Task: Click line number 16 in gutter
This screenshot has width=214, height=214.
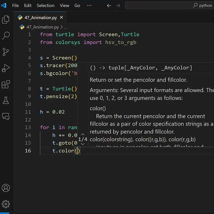Action: point(28,151)
